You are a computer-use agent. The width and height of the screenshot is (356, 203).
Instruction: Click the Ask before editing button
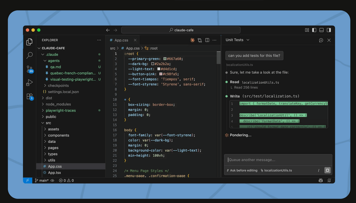[x=242, y=170]
